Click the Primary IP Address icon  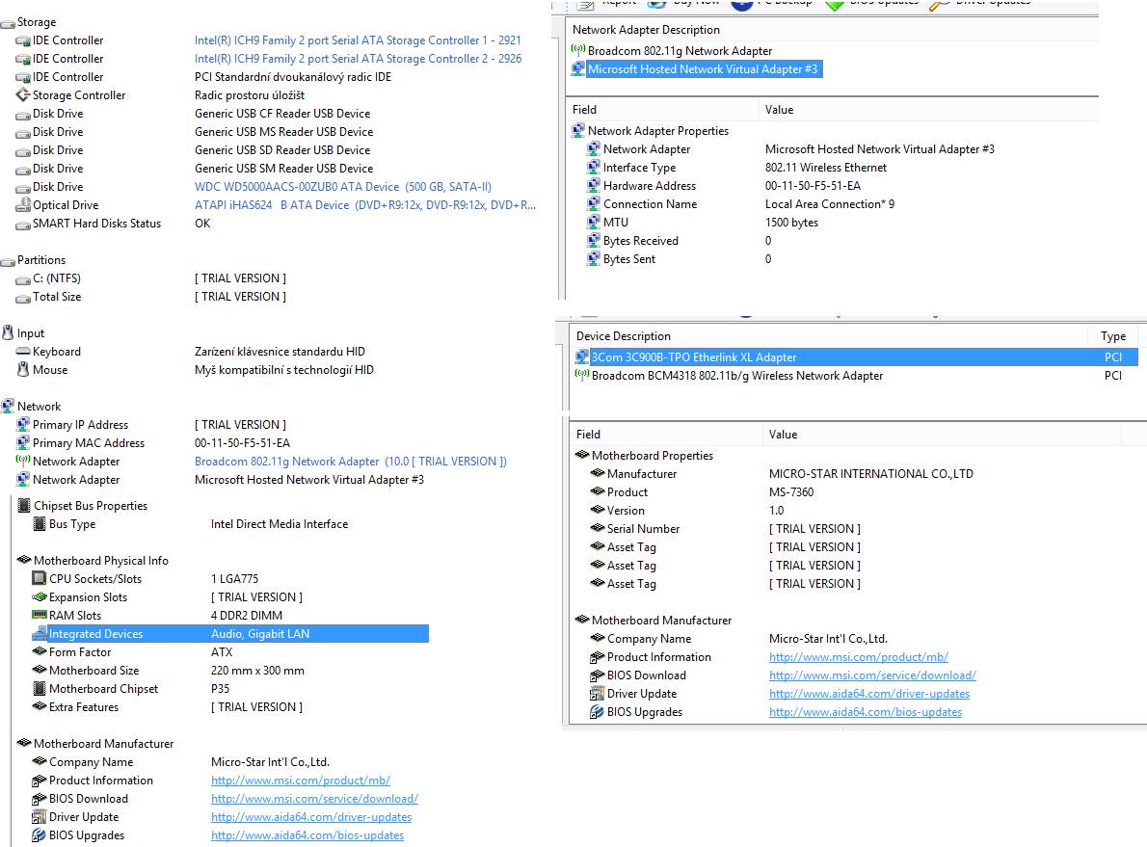23,424
